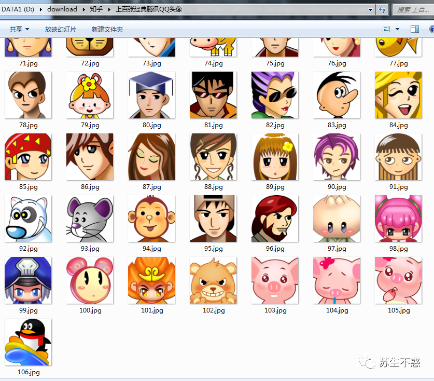The image size is (434, 381).
Task: Select DATA1 (D:) in the address path
Action: point(18,9)
